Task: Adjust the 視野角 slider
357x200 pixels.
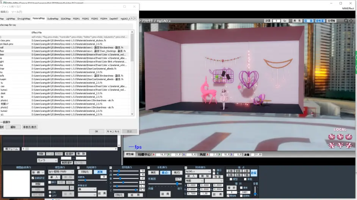Action: pos(92,180)
